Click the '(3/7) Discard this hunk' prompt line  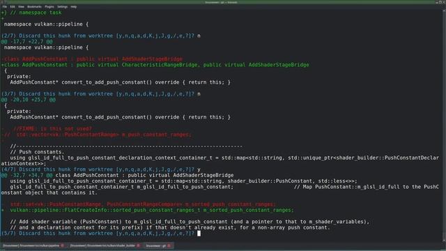tap(100, 94)
